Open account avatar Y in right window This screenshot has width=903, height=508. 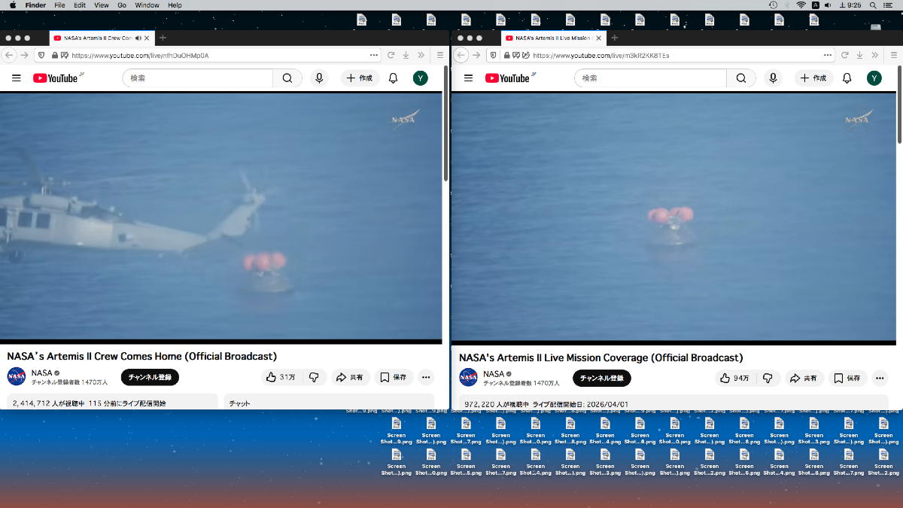click(874, 78)
